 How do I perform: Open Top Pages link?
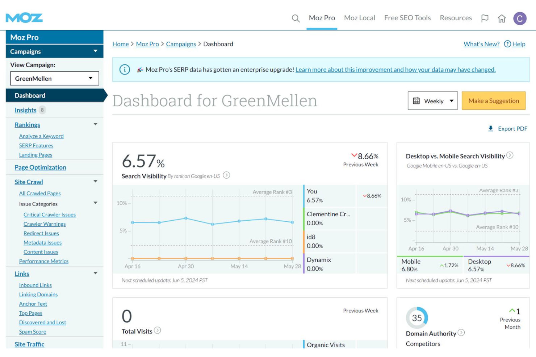(31, 313)
